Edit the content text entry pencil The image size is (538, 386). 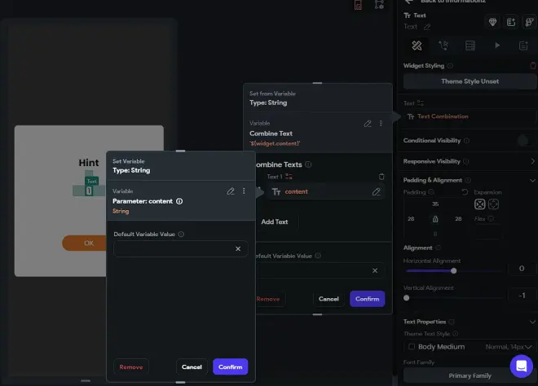click(376, 191)
